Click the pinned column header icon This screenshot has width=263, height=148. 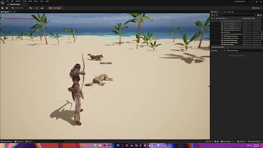pos(217,19)
